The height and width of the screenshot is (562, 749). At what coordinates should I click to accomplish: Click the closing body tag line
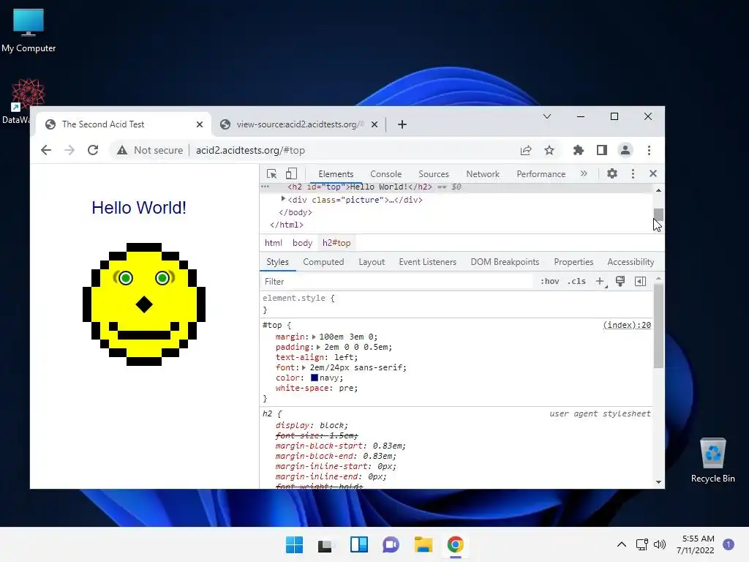point(296,212)
